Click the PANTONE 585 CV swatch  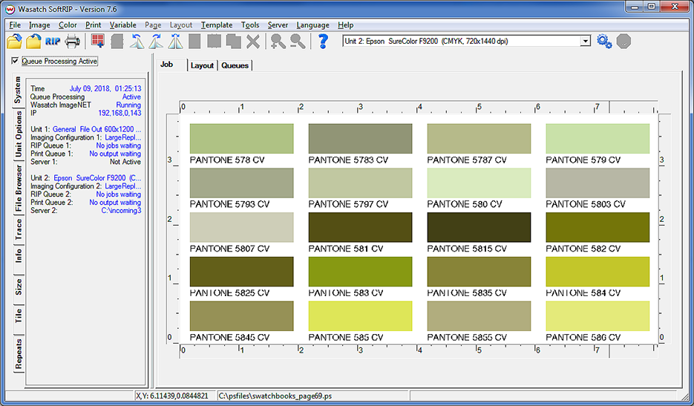point(360,315)
